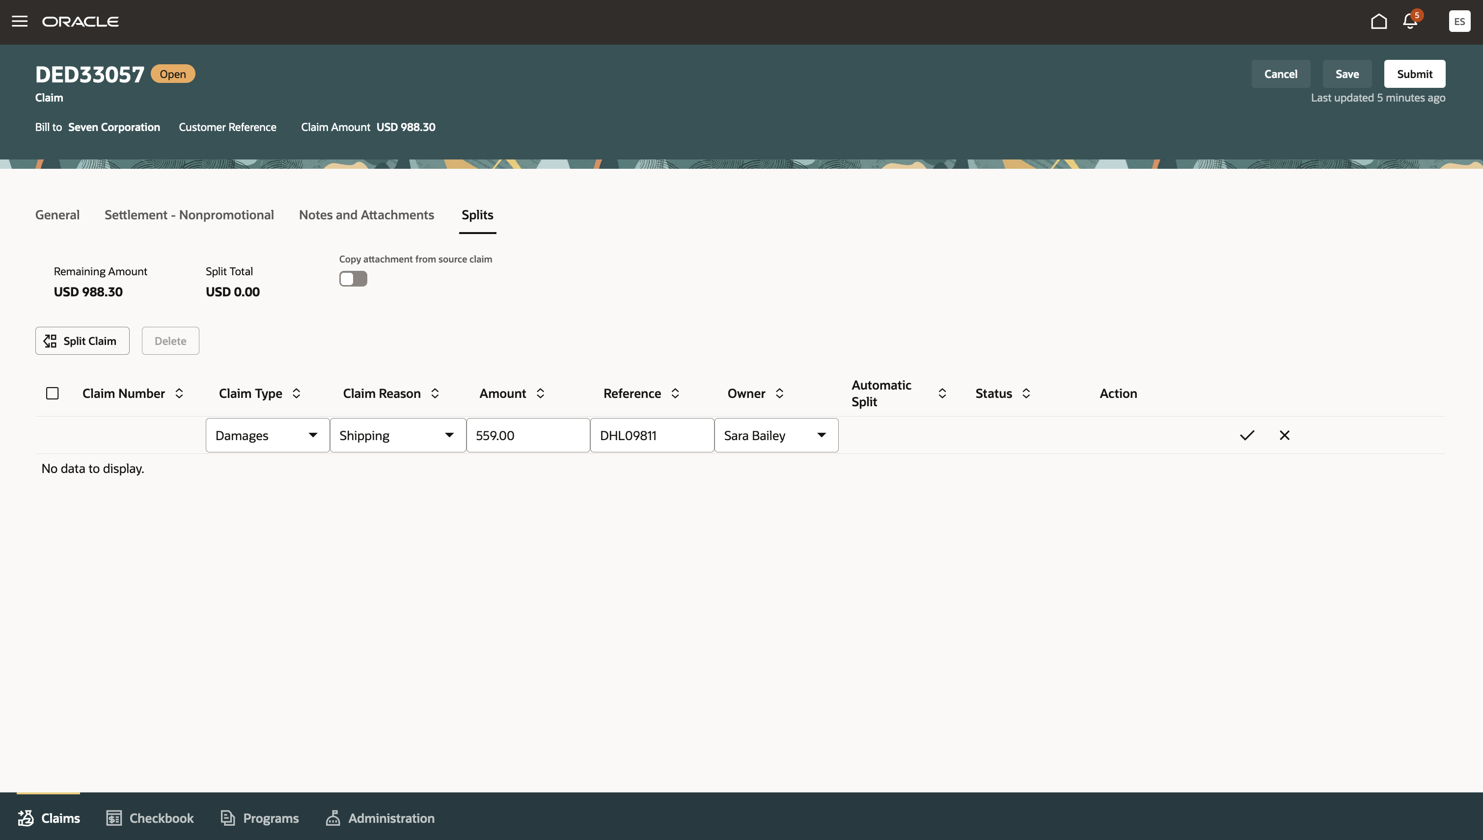Open the hamburger navigation menu

(x=20, y=22)
